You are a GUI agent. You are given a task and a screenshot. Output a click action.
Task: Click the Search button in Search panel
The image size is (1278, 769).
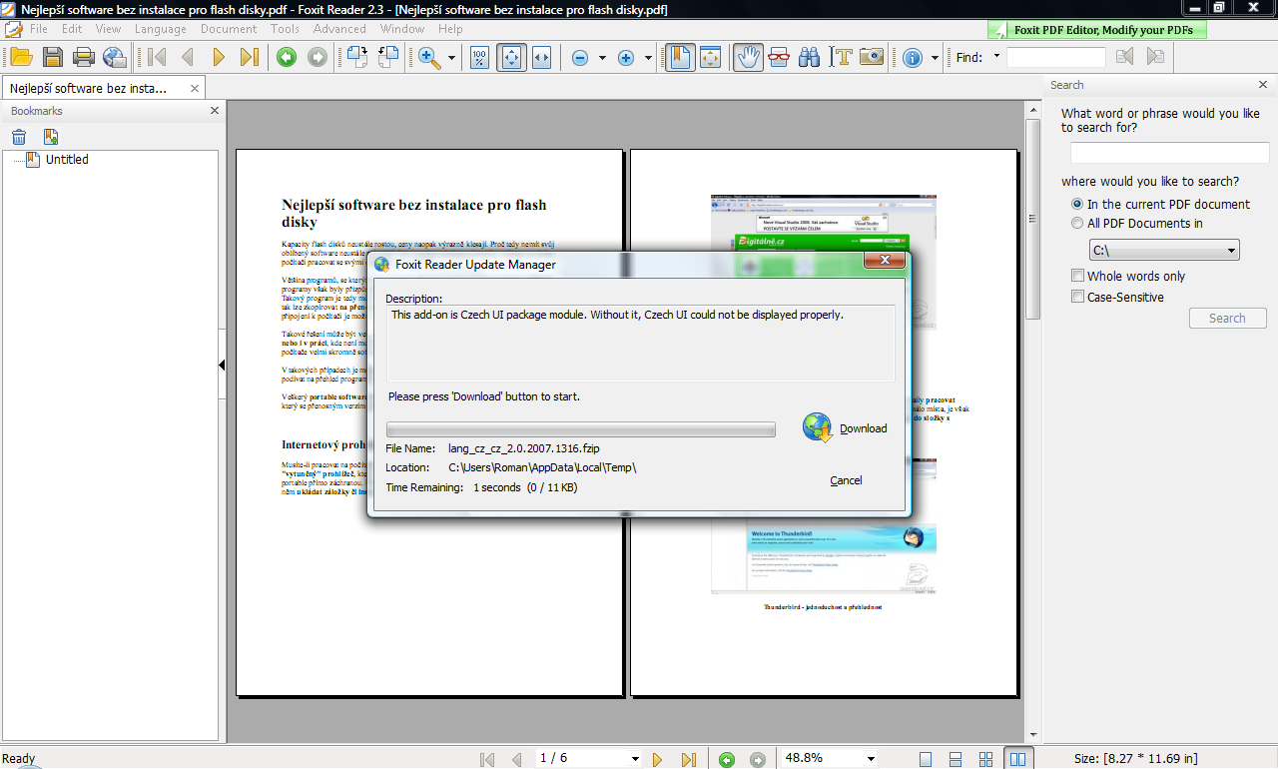coord(1227,318)
